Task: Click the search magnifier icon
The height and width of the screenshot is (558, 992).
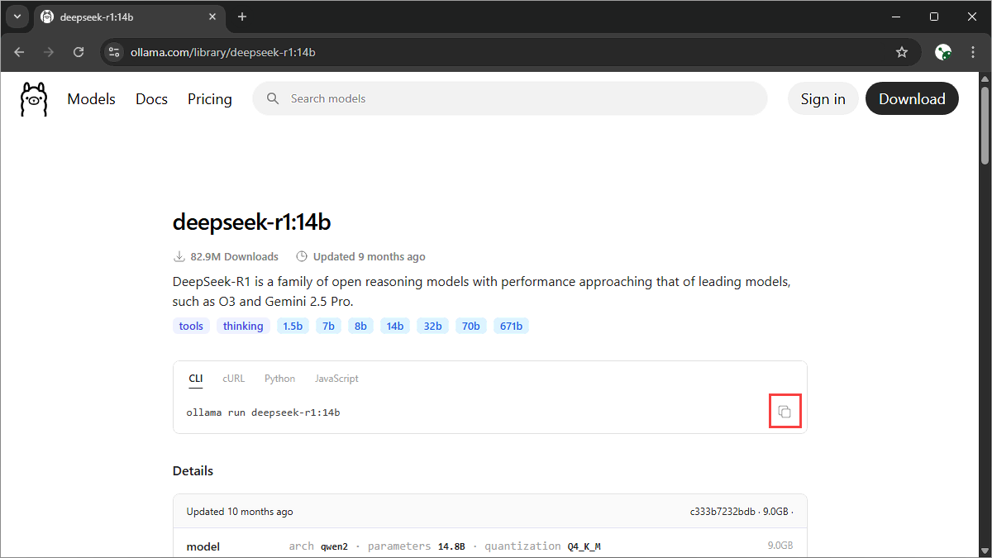Action: coord(273,98)
